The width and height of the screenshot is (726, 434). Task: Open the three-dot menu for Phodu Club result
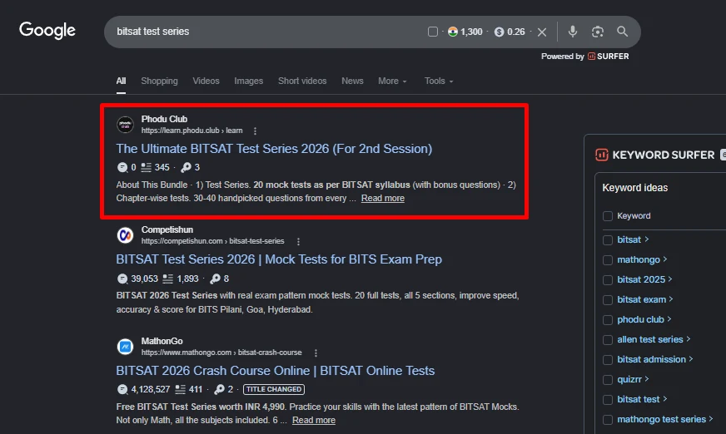(x=255, y=131)
